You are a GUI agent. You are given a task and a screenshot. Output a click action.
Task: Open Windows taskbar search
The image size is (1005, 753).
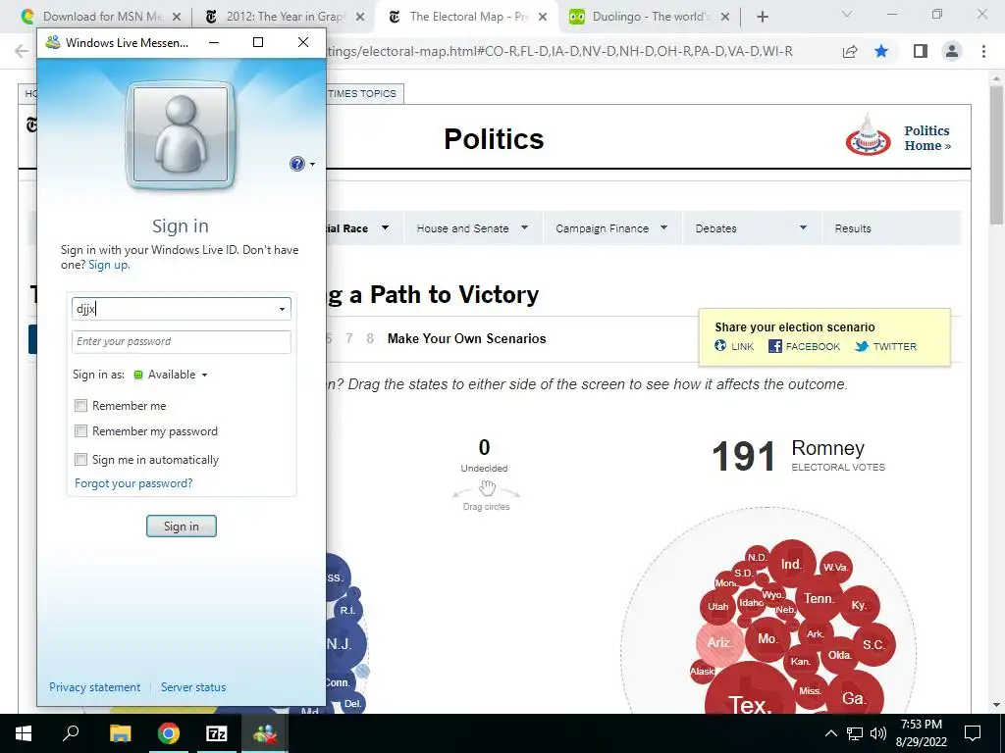[71, 733]
